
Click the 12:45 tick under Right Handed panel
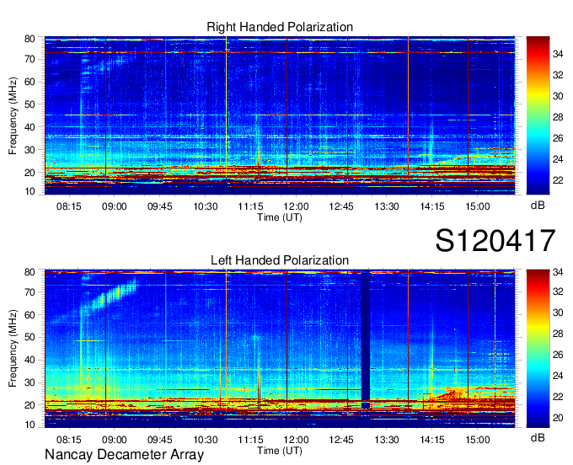coord(341,206)
